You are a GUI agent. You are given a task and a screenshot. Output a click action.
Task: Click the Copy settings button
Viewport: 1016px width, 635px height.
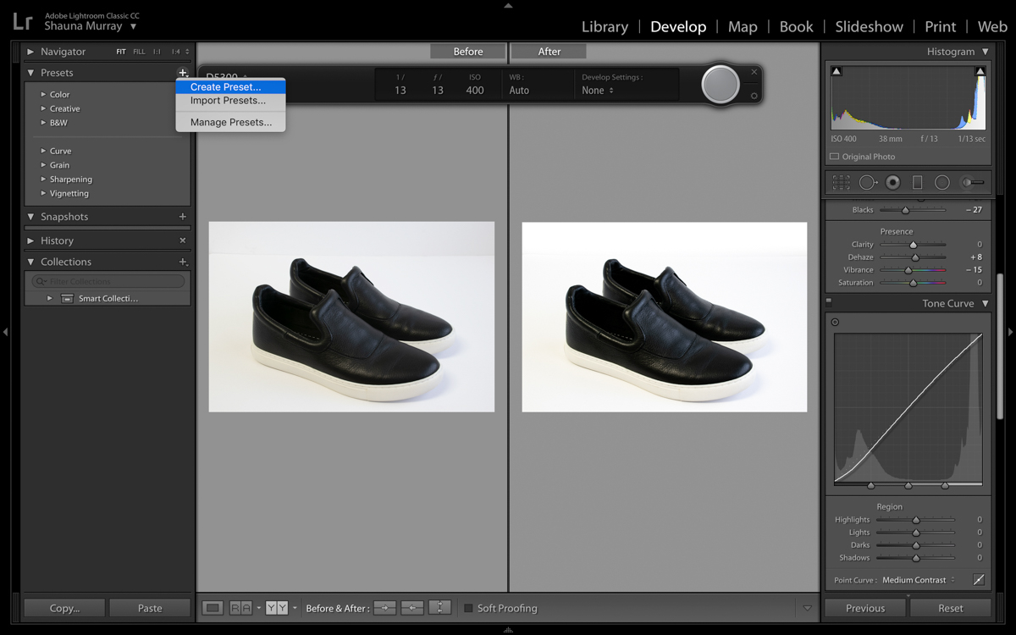64,608
